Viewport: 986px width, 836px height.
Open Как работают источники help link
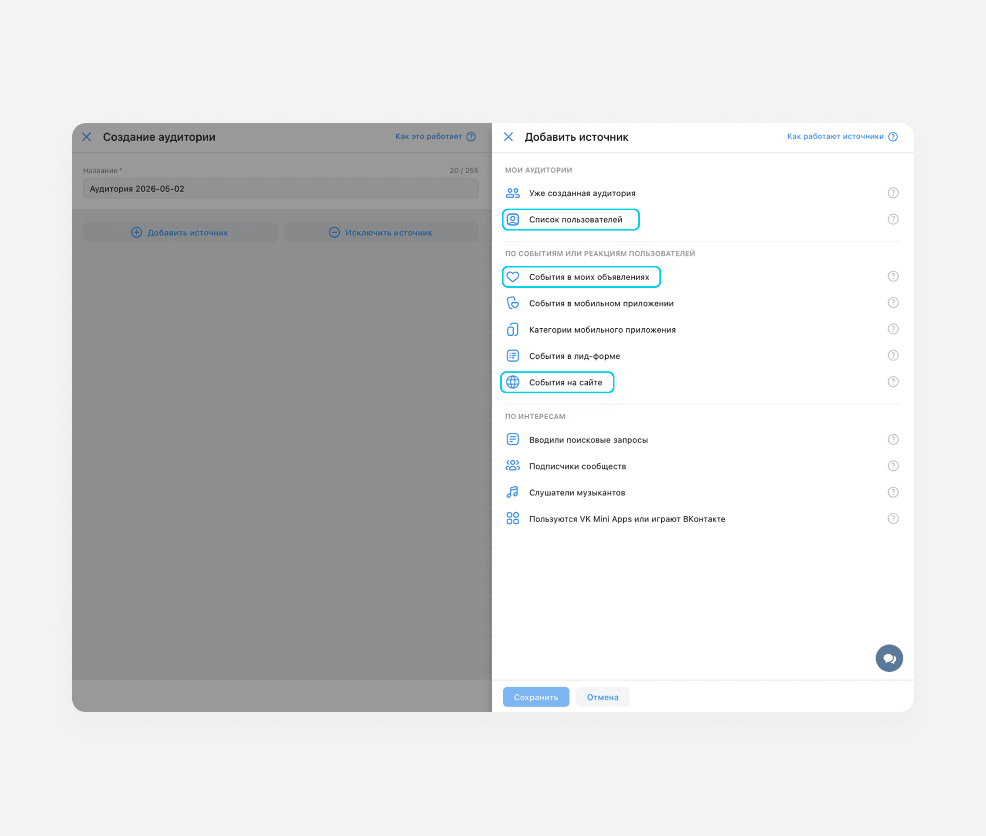(x=835, y=136)
